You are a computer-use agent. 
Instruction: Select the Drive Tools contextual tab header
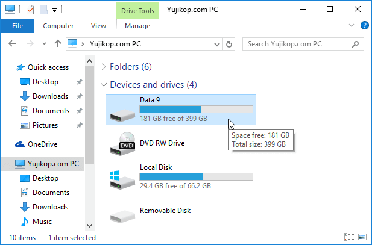tap(137, 11)
